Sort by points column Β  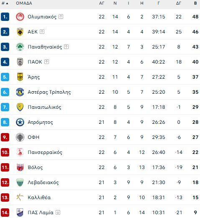(x=195, y=3)
